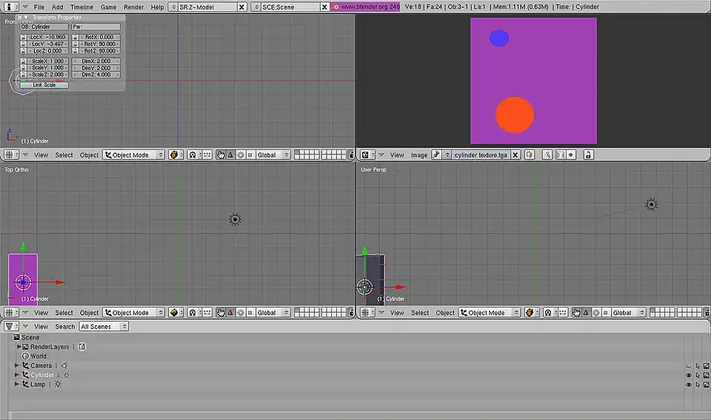The image size is (711, 420).
Task: Toggle Lamp visibility eye in outliner
Action: point(688,385)
